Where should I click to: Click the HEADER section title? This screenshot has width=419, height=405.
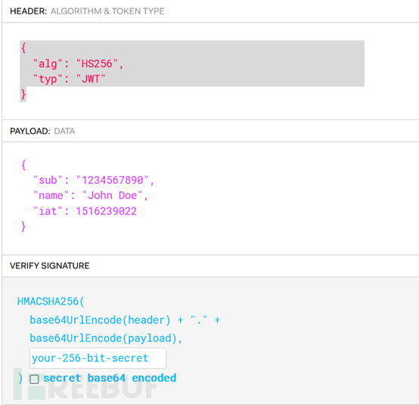28,11
